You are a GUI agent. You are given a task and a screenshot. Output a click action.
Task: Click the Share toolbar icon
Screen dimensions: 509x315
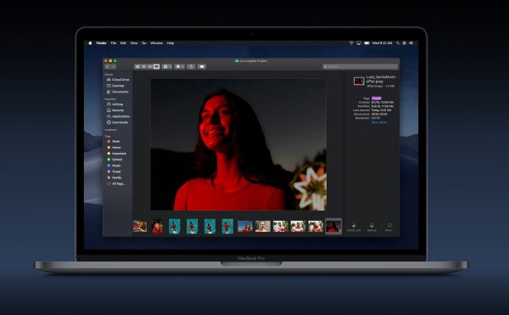tap(191, 66)
